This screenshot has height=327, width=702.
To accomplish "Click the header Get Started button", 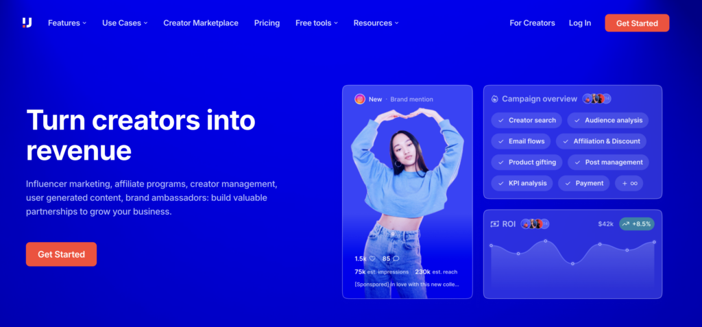I will click(x=637, y=23).
